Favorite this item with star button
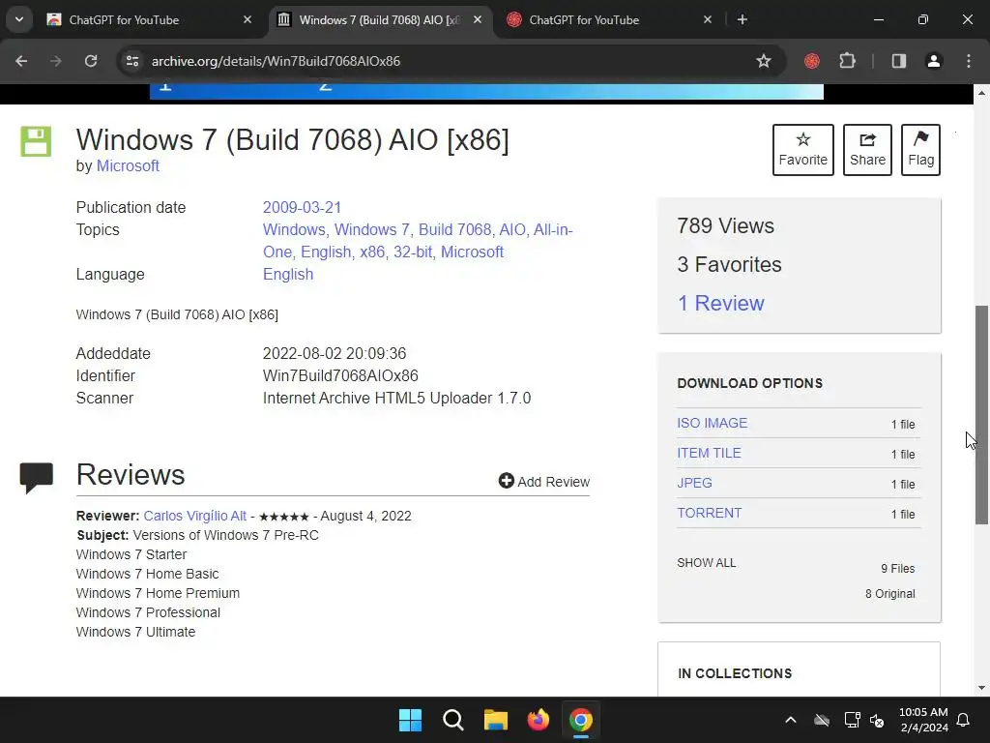Image resolution: width=990 pixels, height=743 pixels. 803,150
